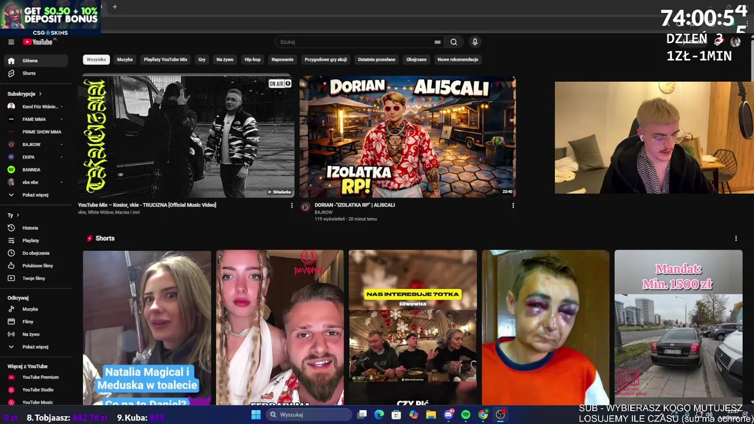Click the taskbar Wyszukaj search box
The image size is (754, 424).
coord(309,415)
